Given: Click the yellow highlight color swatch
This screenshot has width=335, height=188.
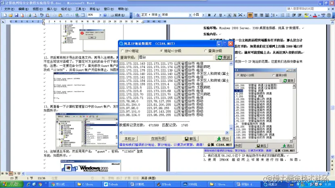Looking at the screenshot, I should coord(307,15).
